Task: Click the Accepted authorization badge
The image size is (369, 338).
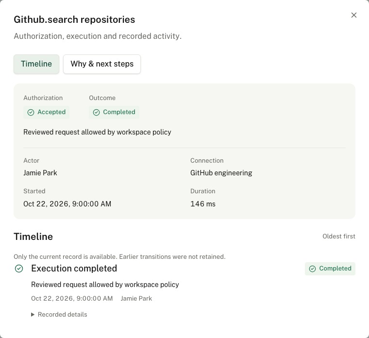Action: (x=46, y=112)
